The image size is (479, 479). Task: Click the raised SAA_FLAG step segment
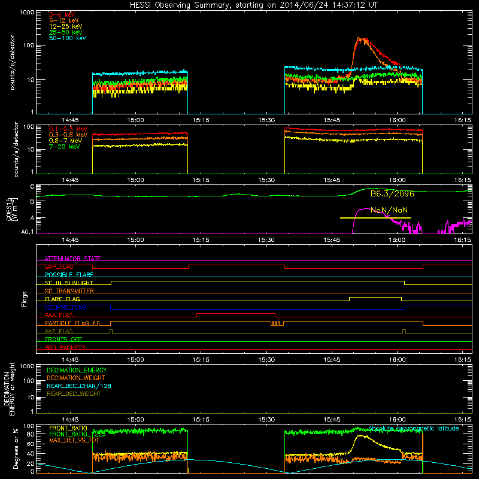[x=236, y=313]
